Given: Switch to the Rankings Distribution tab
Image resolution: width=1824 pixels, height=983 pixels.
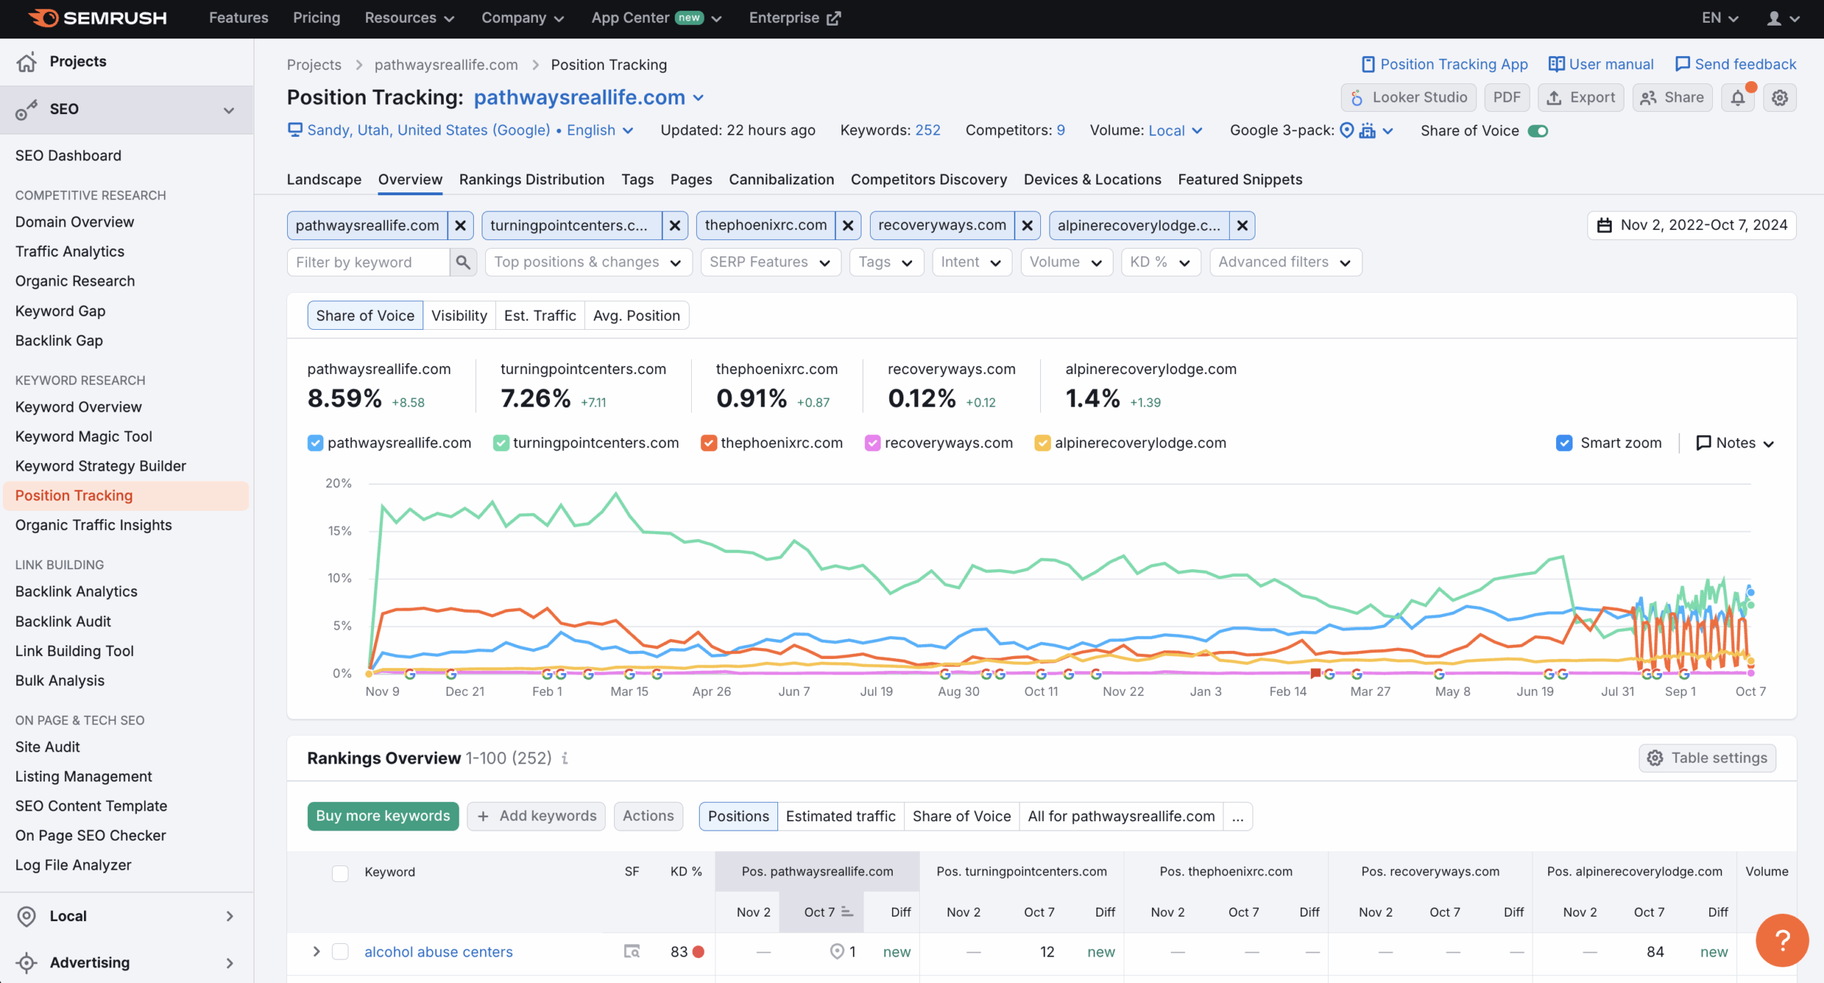Looking at the screenshot, I should click(532, 180).
